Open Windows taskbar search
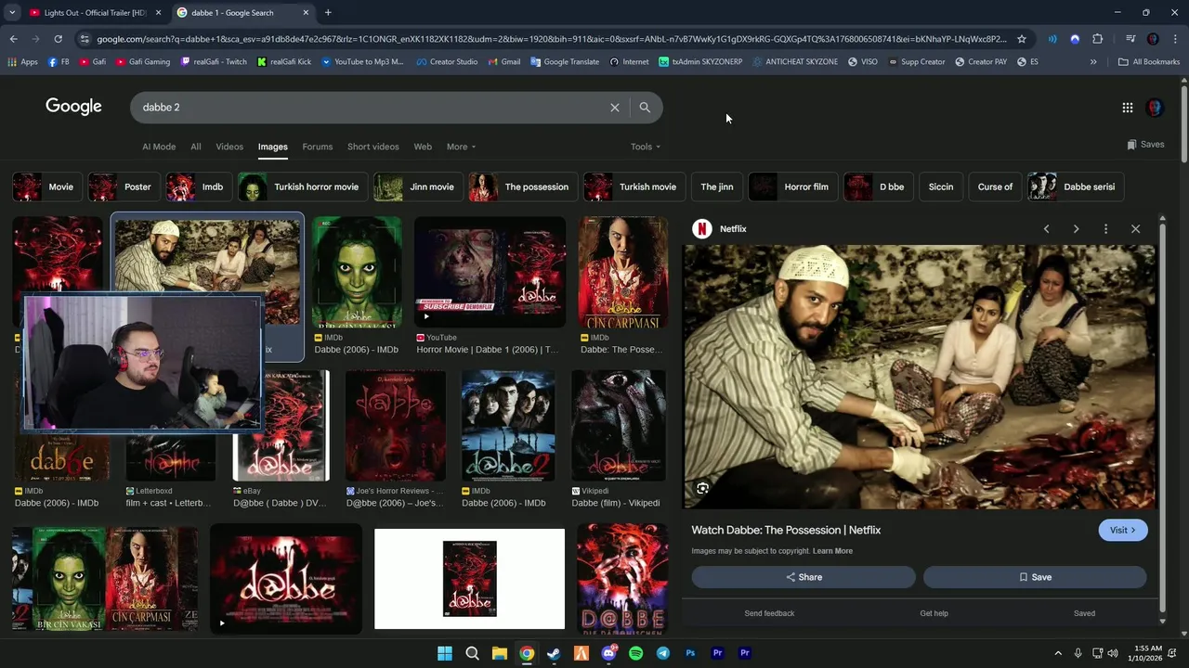 [472, 653]
